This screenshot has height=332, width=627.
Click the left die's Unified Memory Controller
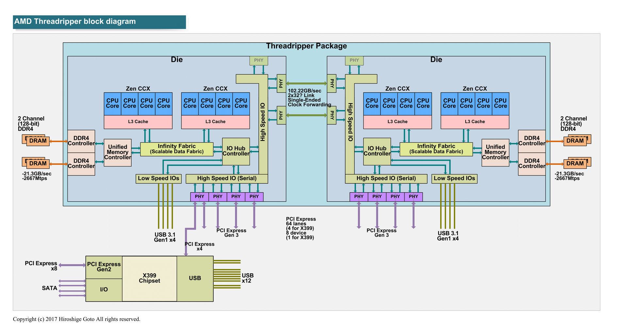(118, 152)
